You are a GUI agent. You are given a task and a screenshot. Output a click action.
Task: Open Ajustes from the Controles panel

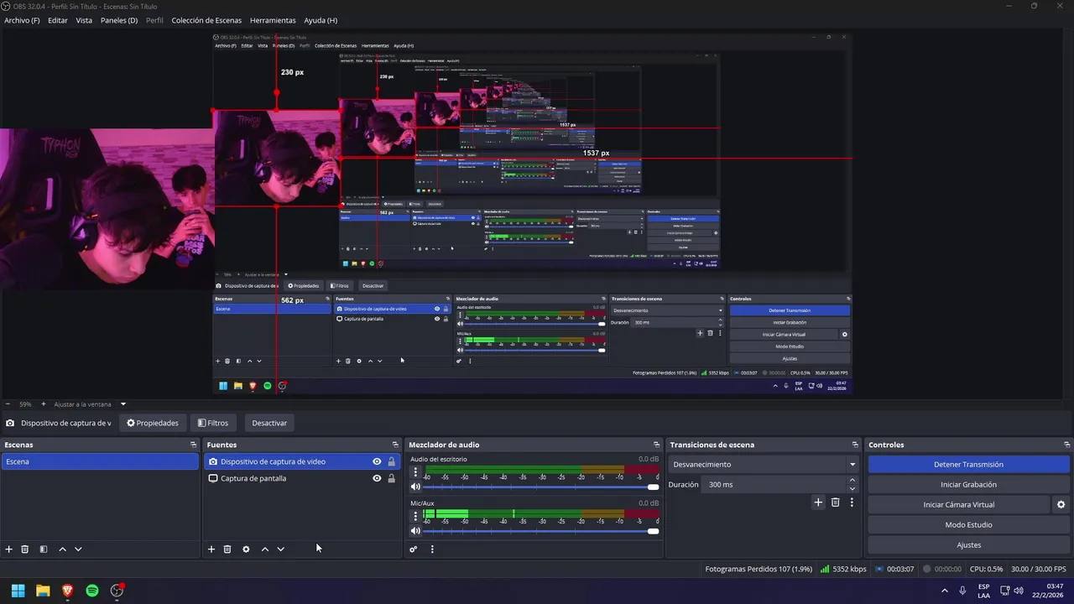[x=968, y=545]
